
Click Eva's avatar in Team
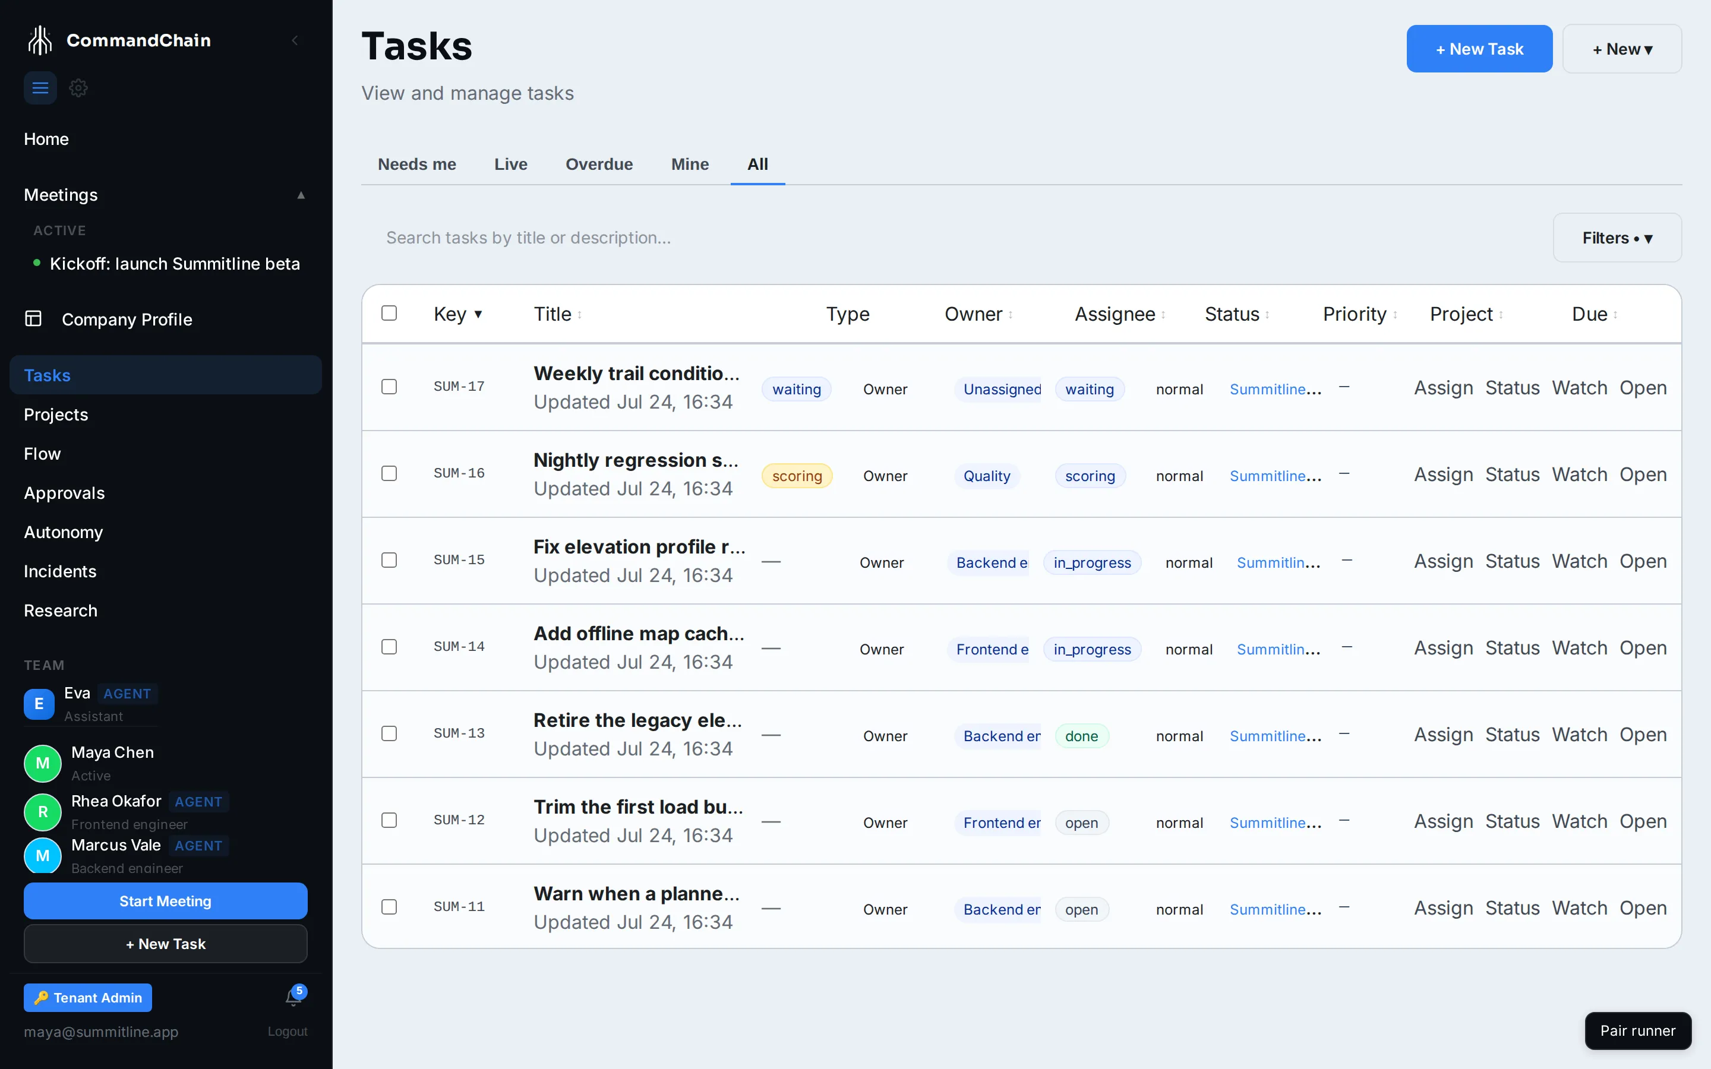(x=39, y=704)
